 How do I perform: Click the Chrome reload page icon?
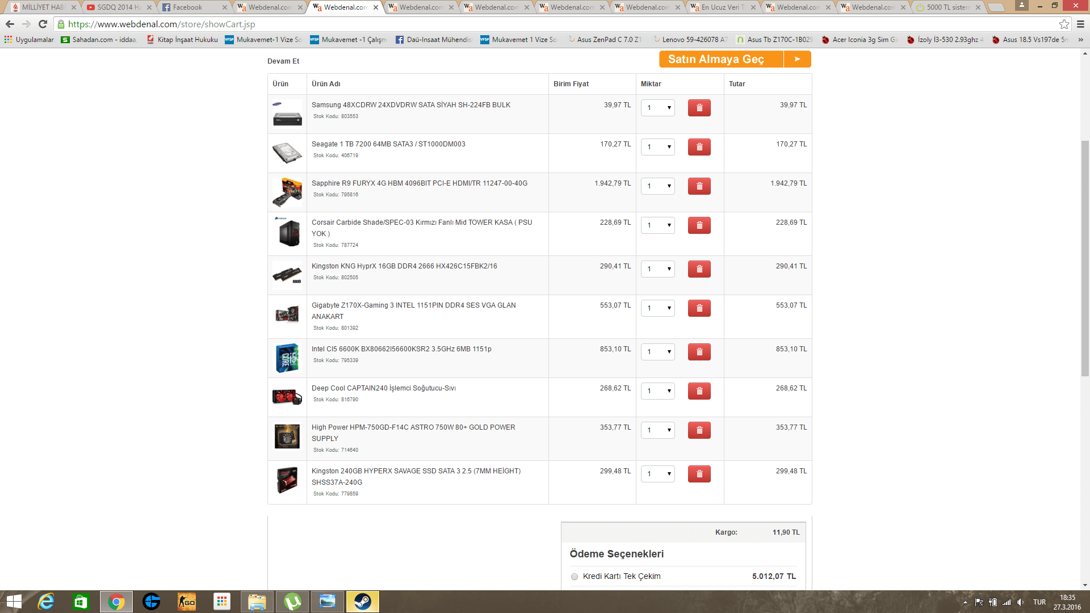coord(43,24)
